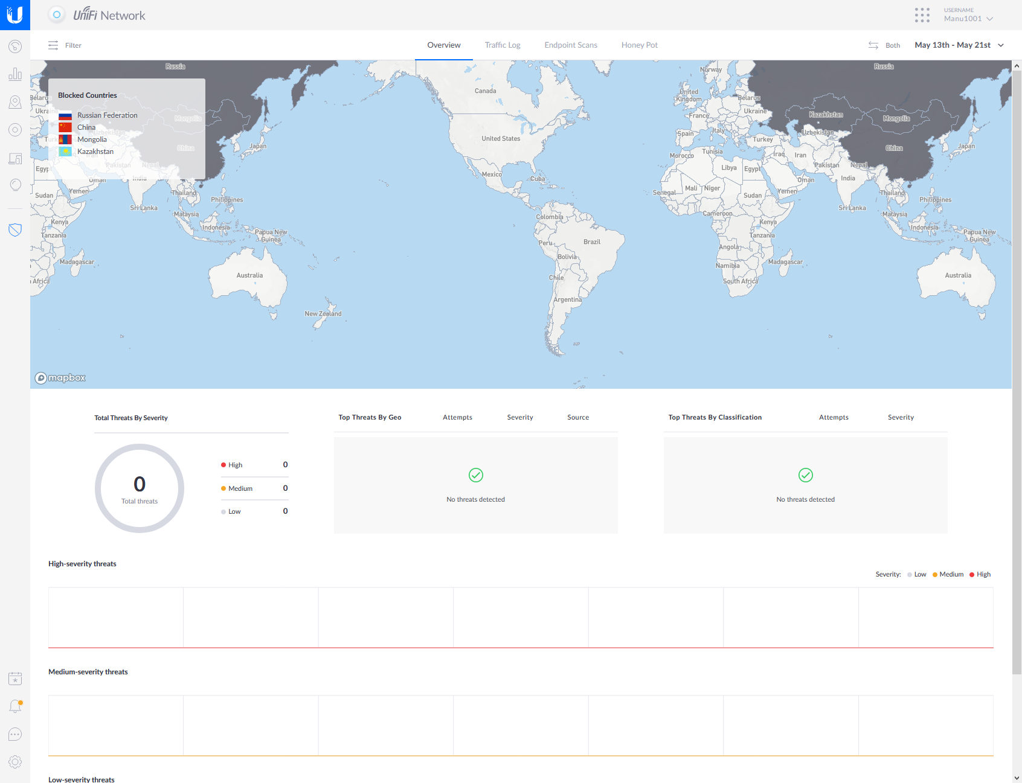The height and width of the screenshot is (783, 1022).
Task: Sort by Severity in Threats By Geo
Action: [520, 417]
